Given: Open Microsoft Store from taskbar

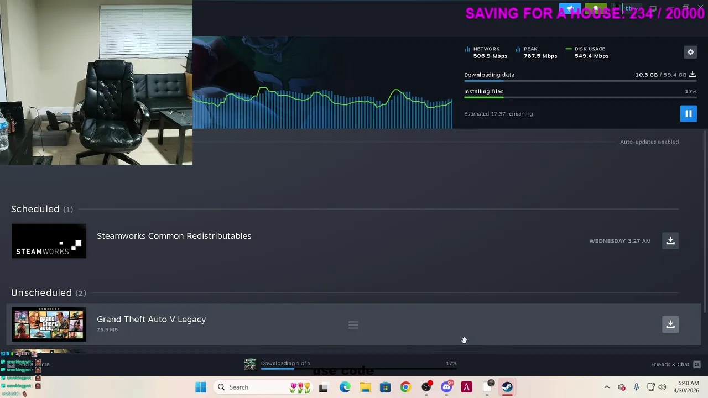Looking at the screenshot, I should (386, 387).
